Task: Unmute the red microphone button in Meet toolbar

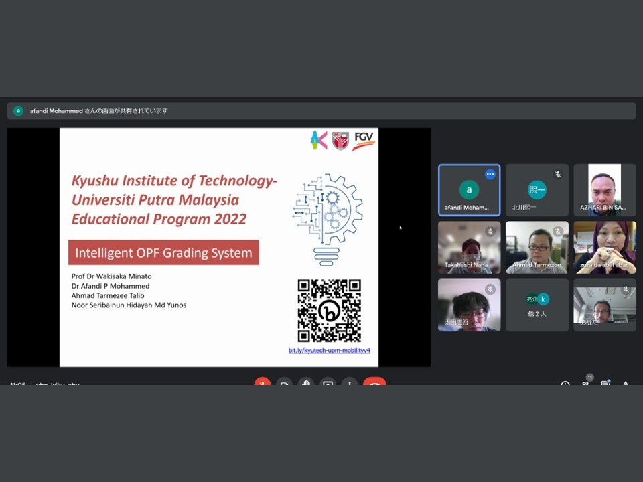Action: pos(263,382)
